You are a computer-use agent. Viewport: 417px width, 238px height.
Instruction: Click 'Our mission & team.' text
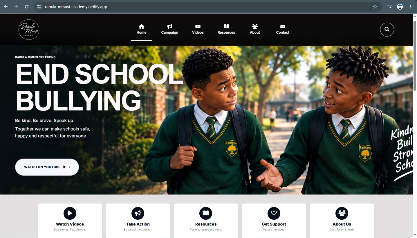pyautogui.click(x=342, y=230)
